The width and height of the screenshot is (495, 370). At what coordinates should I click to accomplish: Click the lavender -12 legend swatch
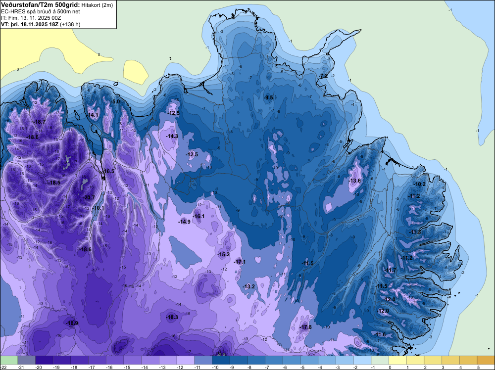coord(186,360)
